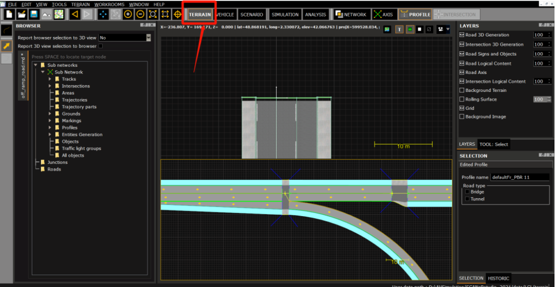This screenshot has height=287, width=556.
Task: Check the Bridge road type option
Action: (467, 192)
